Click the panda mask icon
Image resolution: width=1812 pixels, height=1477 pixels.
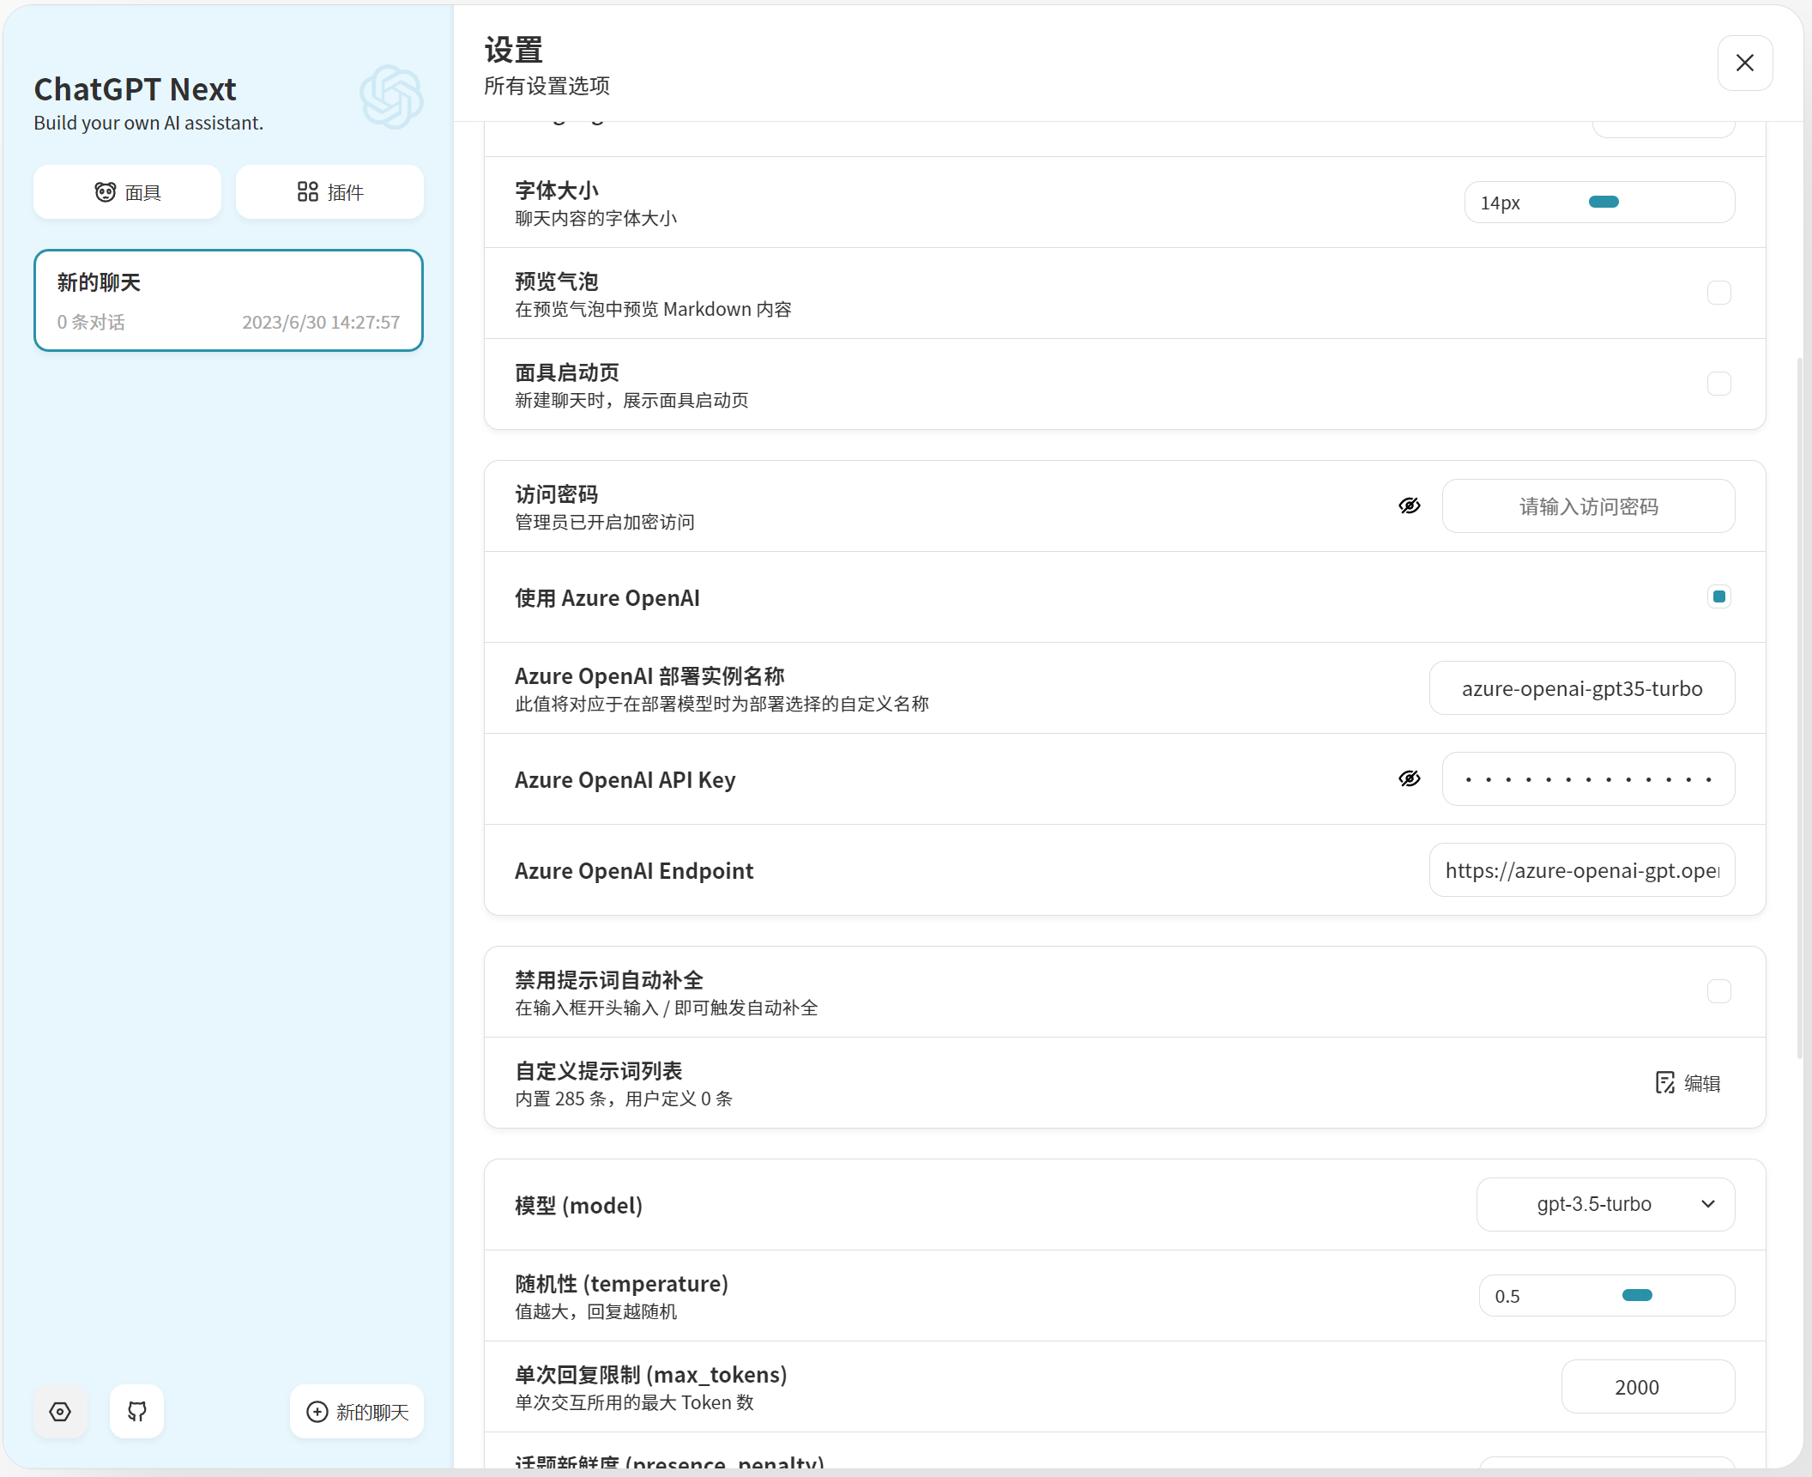pos(106,192)
